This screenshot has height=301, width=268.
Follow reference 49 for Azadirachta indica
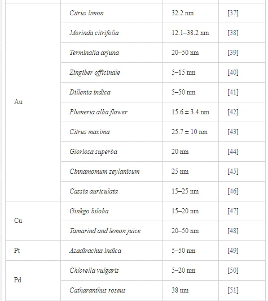point(233,251)
